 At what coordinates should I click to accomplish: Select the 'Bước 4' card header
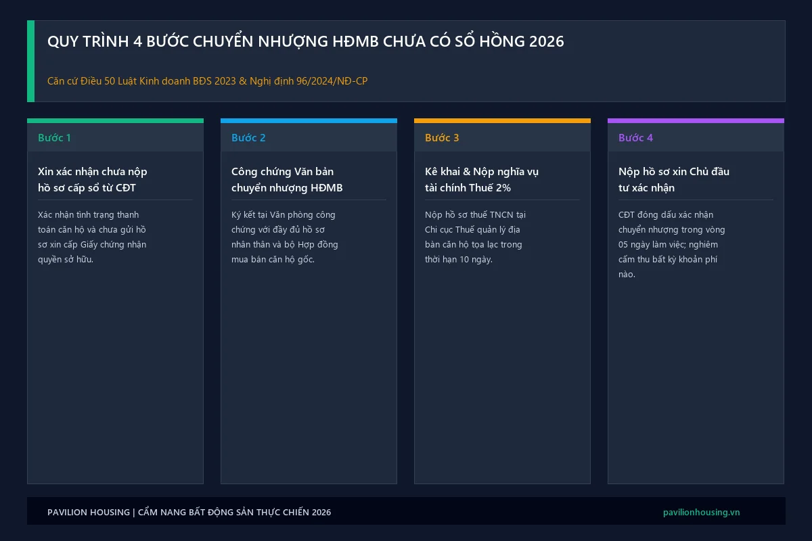(x=696, y=137)
